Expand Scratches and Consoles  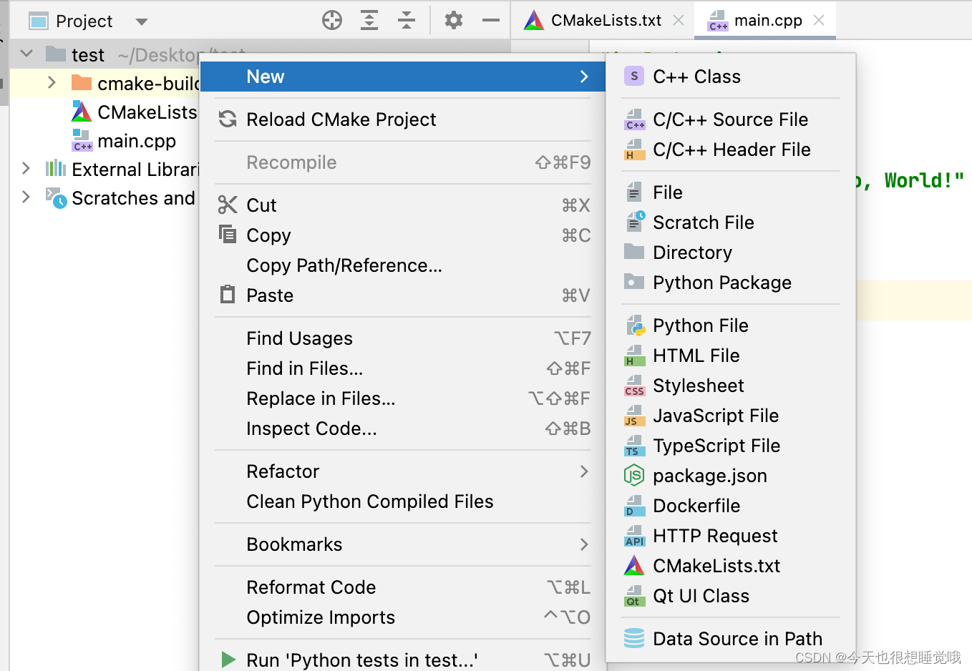coord(26,198)
